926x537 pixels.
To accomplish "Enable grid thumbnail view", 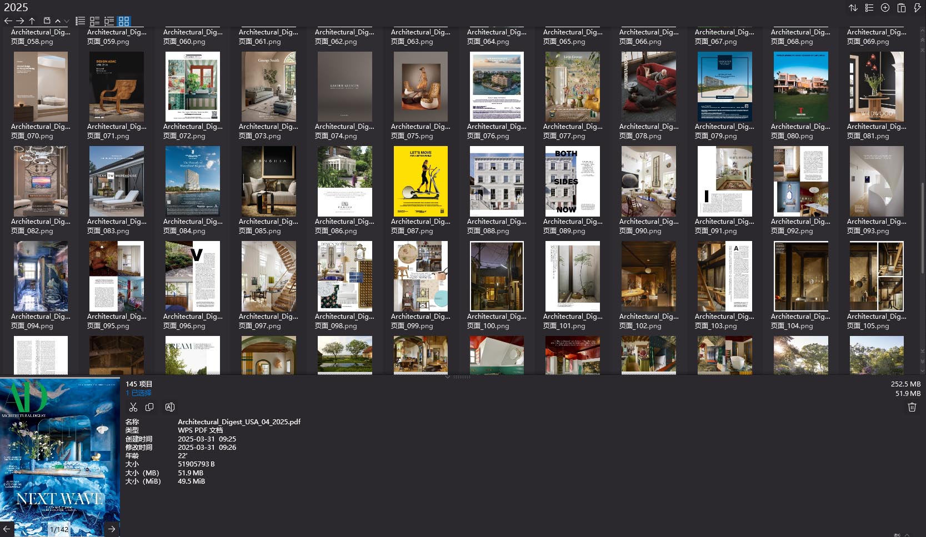I will pyautogui.click(x=123, y=21).
